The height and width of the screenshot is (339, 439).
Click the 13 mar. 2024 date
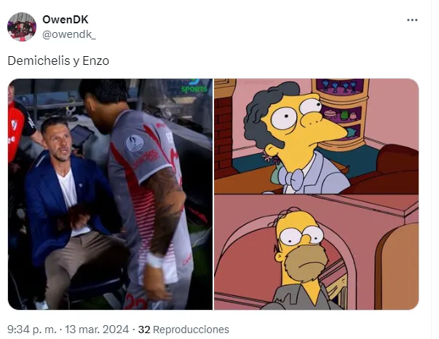[97, 330]
